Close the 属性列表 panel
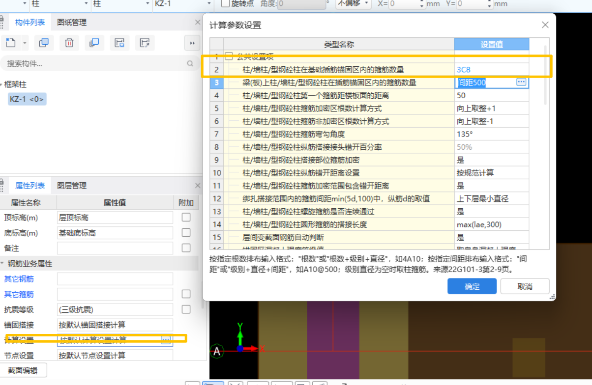 pos(198,186)
